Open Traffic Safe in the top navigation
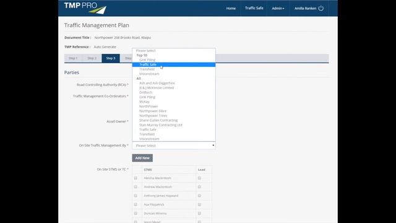Viewport: 396px width, 223px height. (x=254, y=8)
